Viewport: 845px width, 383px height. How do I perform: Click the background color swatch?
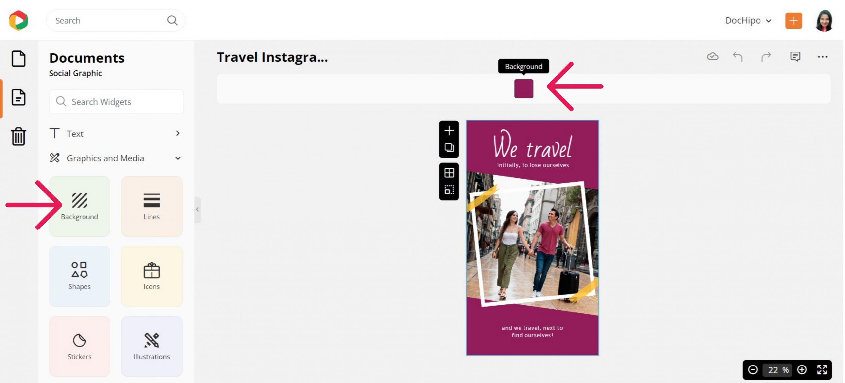coord(523,88)
